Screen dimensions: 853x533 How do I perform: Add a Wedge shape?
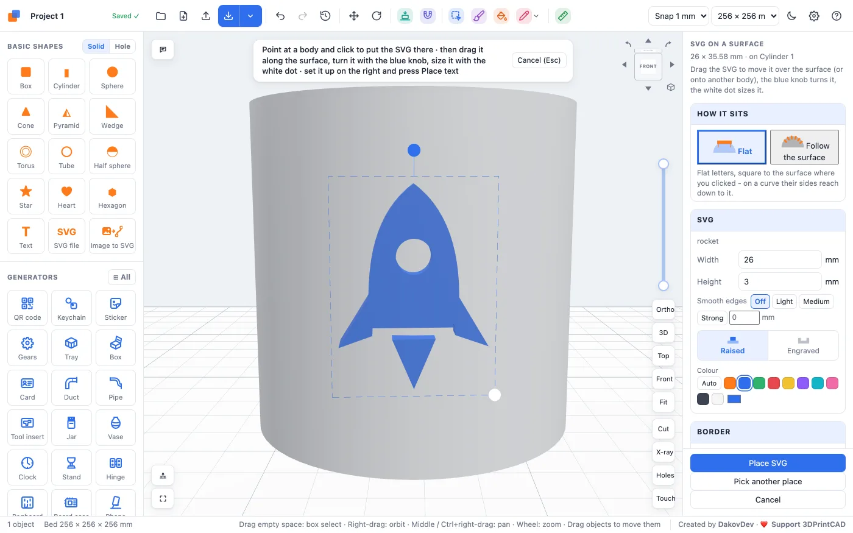click(112, 117)
